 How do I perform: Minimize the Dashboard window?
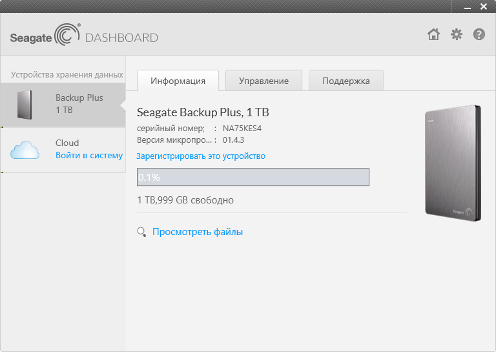[468, 7]
